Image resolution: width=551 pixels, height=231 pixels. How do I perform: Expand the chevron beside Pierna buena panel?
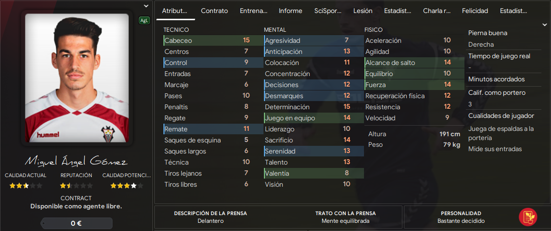544,25
